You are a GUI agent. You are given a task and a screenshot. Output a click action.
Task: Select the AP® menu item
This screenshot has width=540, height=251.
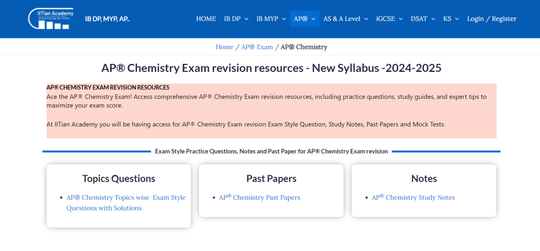coord(300,18)
